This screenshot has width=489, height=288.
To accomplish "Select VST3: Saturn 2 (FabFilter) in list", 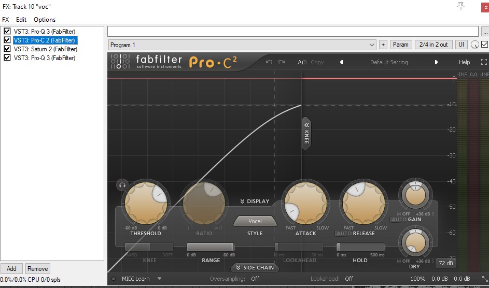I will [x=46, y=49].
